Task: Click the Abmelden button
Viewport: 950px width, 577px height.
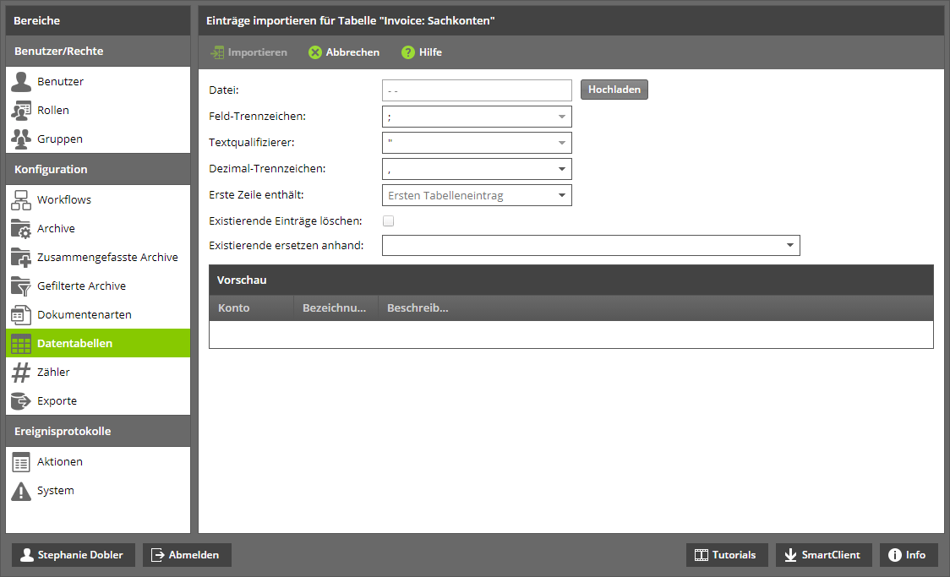Action: tap(187, 555)
